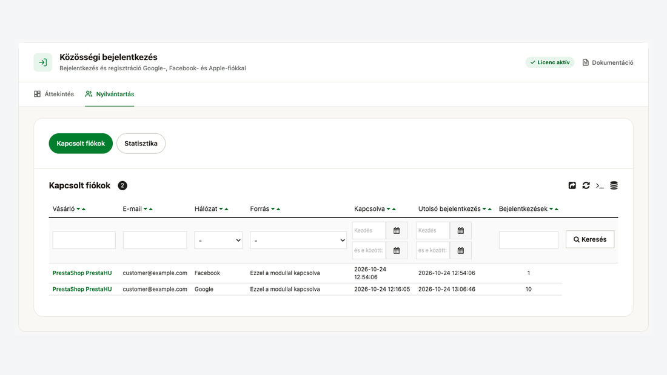This screenshot has height=375, width=667.
Task: Select the Nyilvántartás tab
Action: (x=109, y=94)
